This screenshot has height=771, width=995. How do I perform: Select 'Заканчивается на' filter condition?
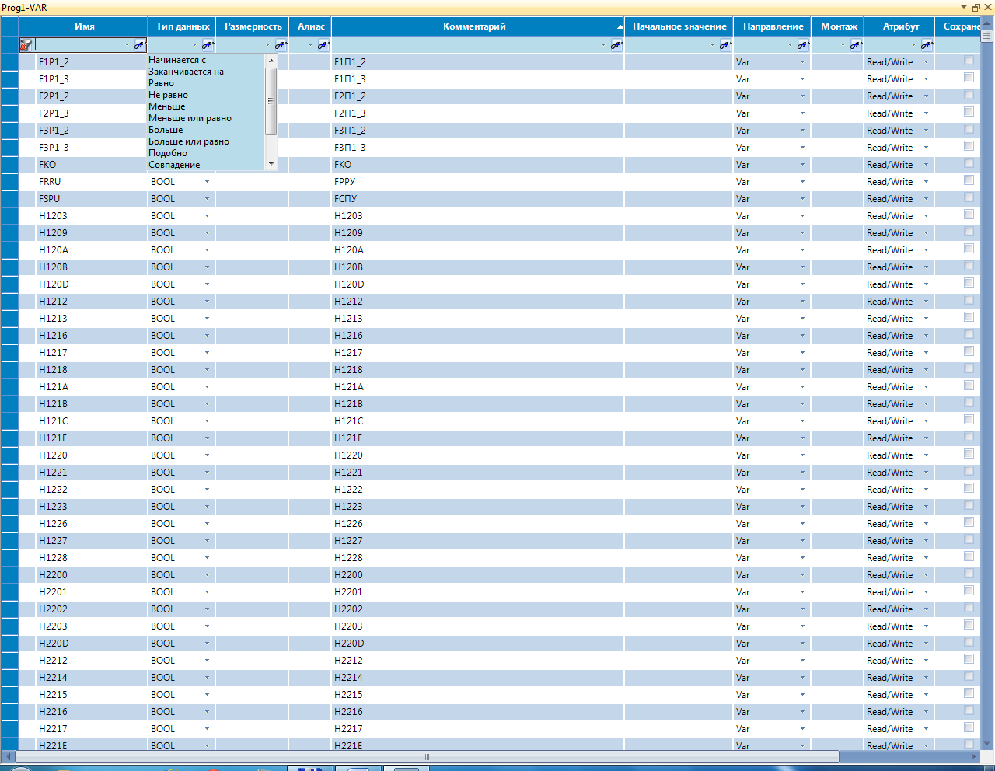tap(186, 72)
